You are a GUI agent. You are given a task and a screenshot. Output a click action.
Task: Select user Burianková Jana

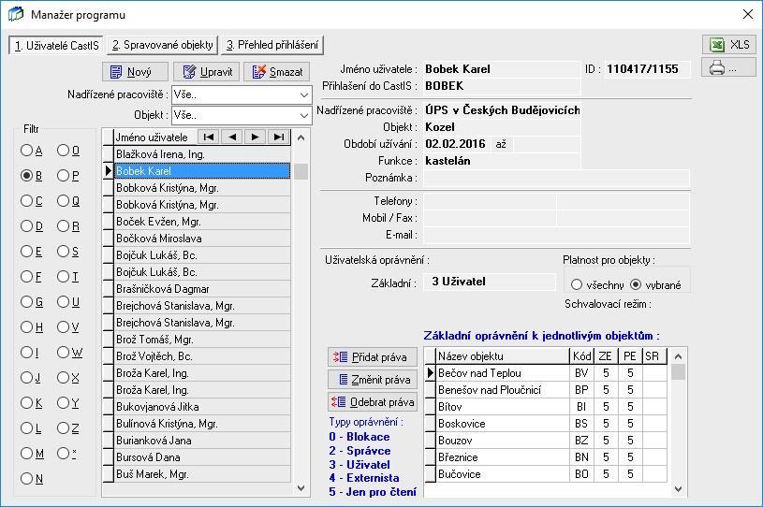[202, 441]
